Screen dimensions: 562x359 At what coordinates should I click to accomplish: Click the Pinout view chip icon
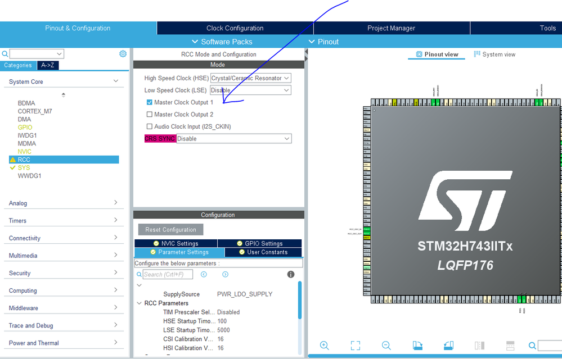[x=419, y=54]
